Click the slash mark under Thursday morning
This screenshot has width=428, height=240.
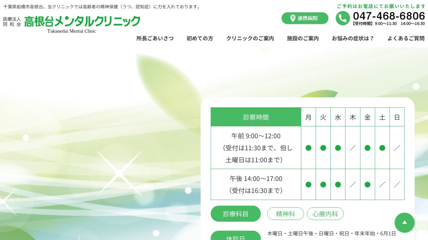[353, 148]
